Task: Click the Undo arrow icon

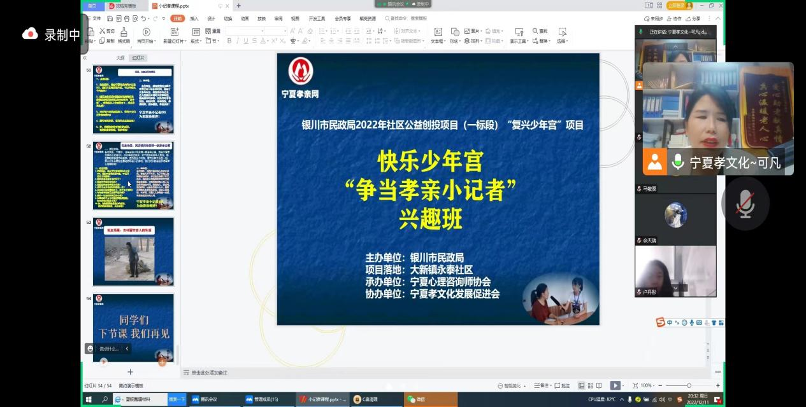Action: (145, 18)
